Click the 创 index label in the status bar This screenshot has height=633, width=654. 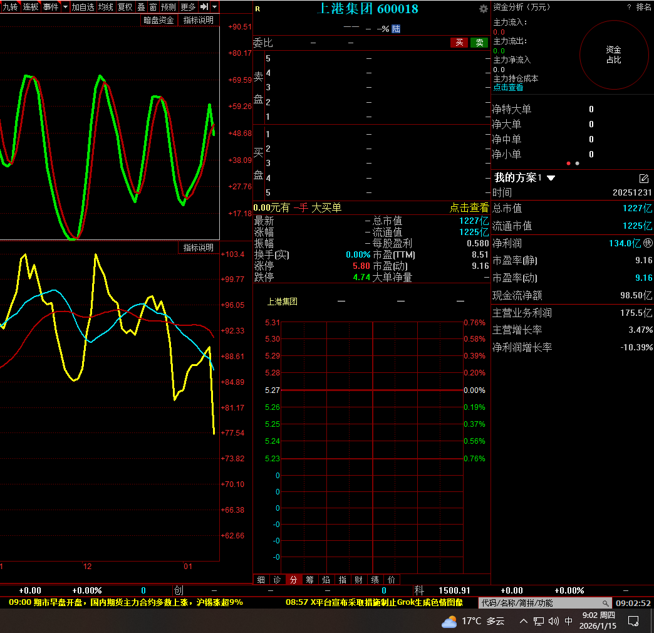pos(179,590)
